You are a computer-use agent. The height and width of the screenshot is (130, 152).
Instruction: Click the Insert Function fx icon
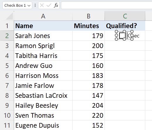[x=56, y=5]
